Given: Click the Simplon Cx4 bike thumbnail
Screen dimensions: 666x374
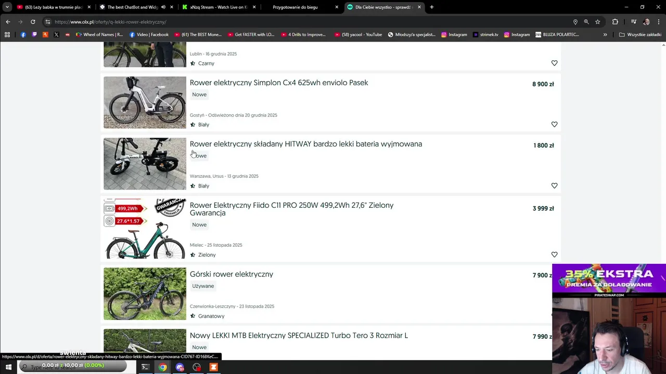Looking at the screenshot, I should tap(145, 102).
